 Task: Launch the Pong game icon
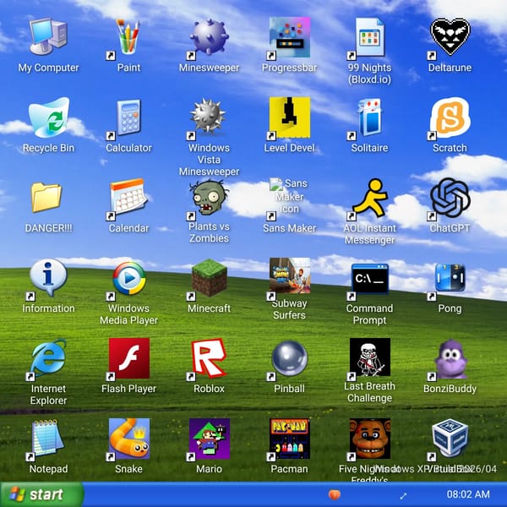pos(450,277)
